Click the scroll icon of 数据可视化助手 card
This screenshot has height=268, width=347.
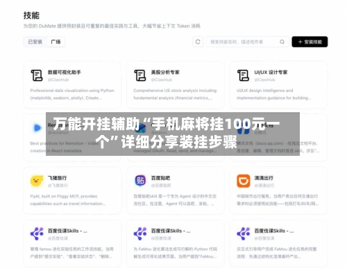(37, 75)
